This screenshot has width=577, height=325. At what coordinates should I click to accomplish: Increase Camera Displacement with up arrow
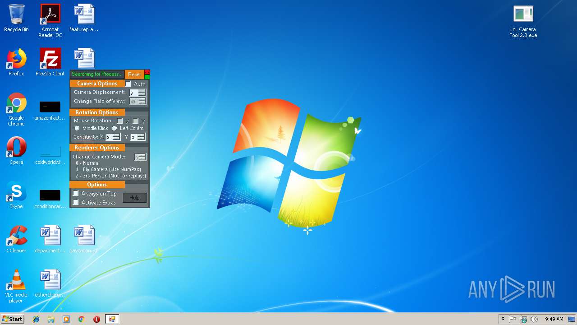click(142, 91)
